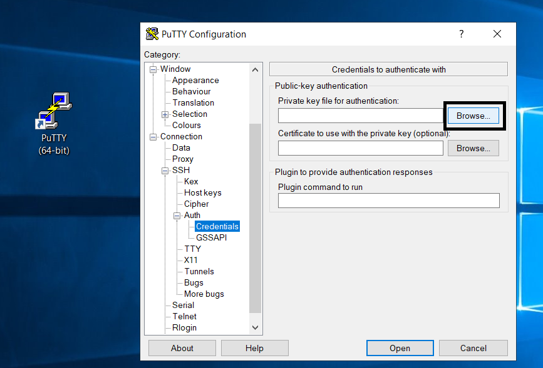Screen dimensions: 543x368
Task: Collapse the Connection tree node
Action: [x=153, y=137]
